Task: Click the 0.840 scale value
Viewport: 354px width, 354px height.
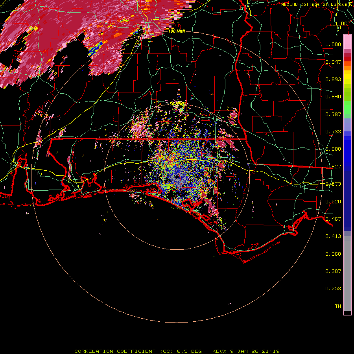Action: tap(333, 97)
